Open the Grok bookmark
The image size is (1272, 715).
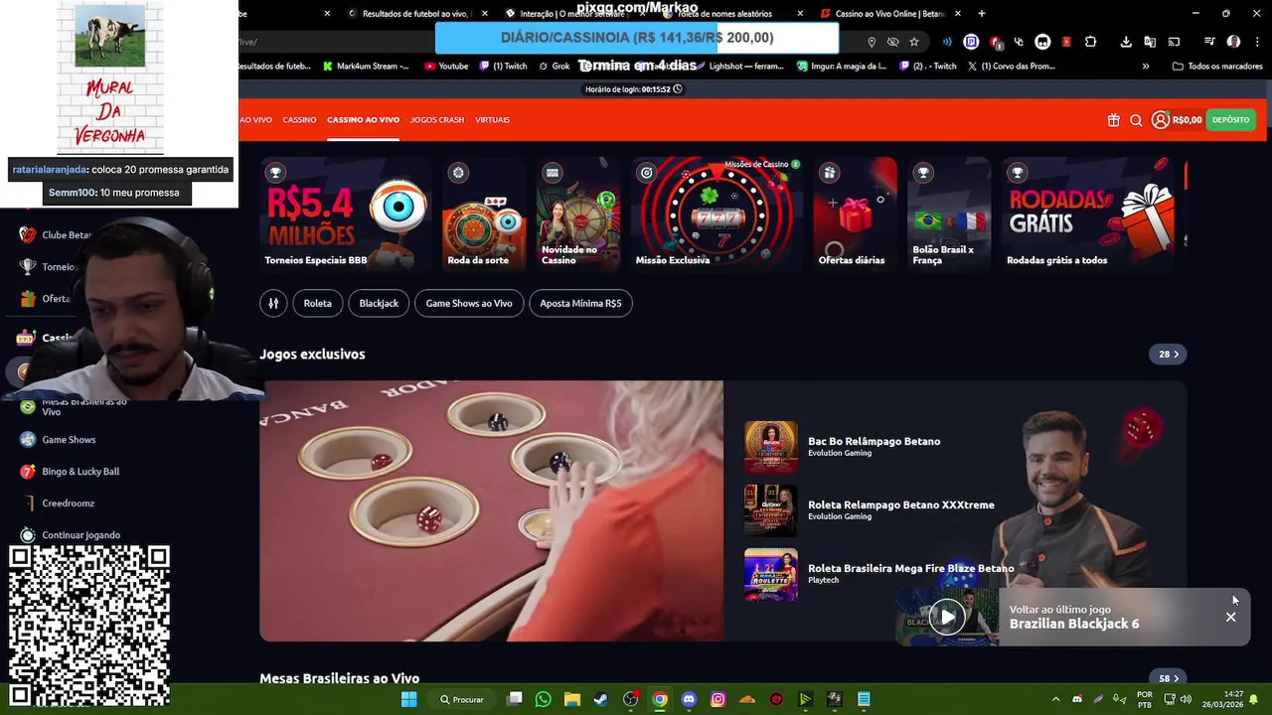click(554, 67)
